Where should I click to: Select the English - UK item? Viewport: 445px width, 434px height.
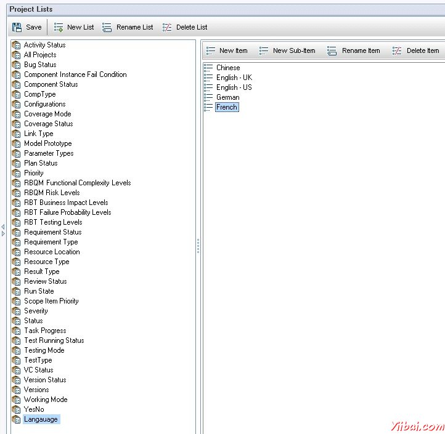point(234,78)
